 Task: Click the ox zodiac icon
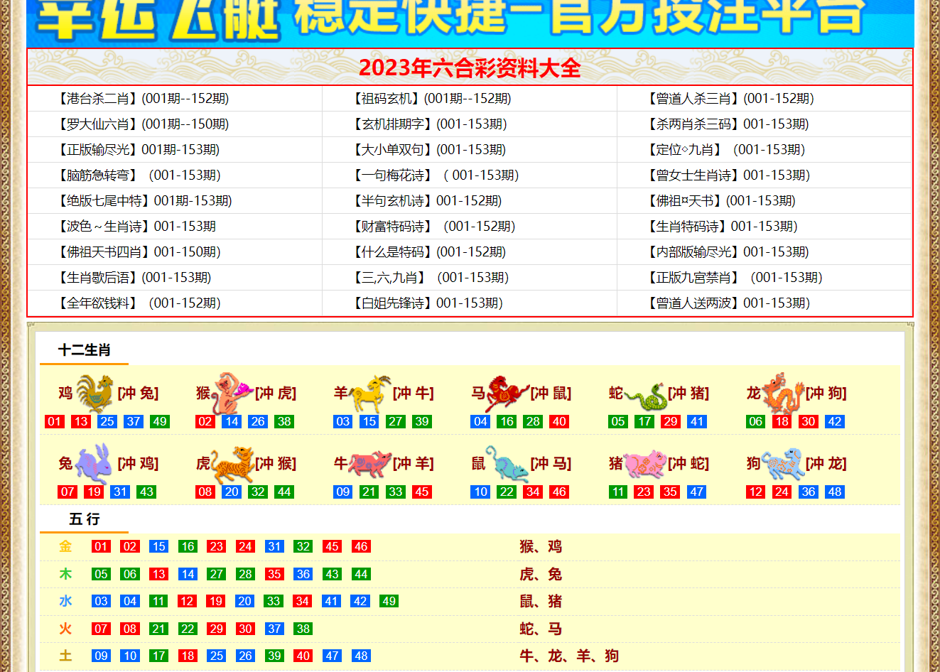pyautogui.click(x=370, y=465)
